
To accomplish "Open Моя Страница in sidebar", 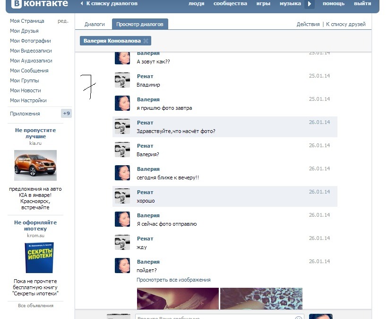I will point(27,21).
